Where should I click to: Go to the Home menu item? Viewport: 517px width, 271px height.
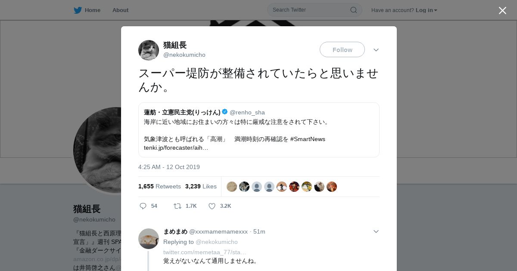pyautogui.click(x=93, y=10)
